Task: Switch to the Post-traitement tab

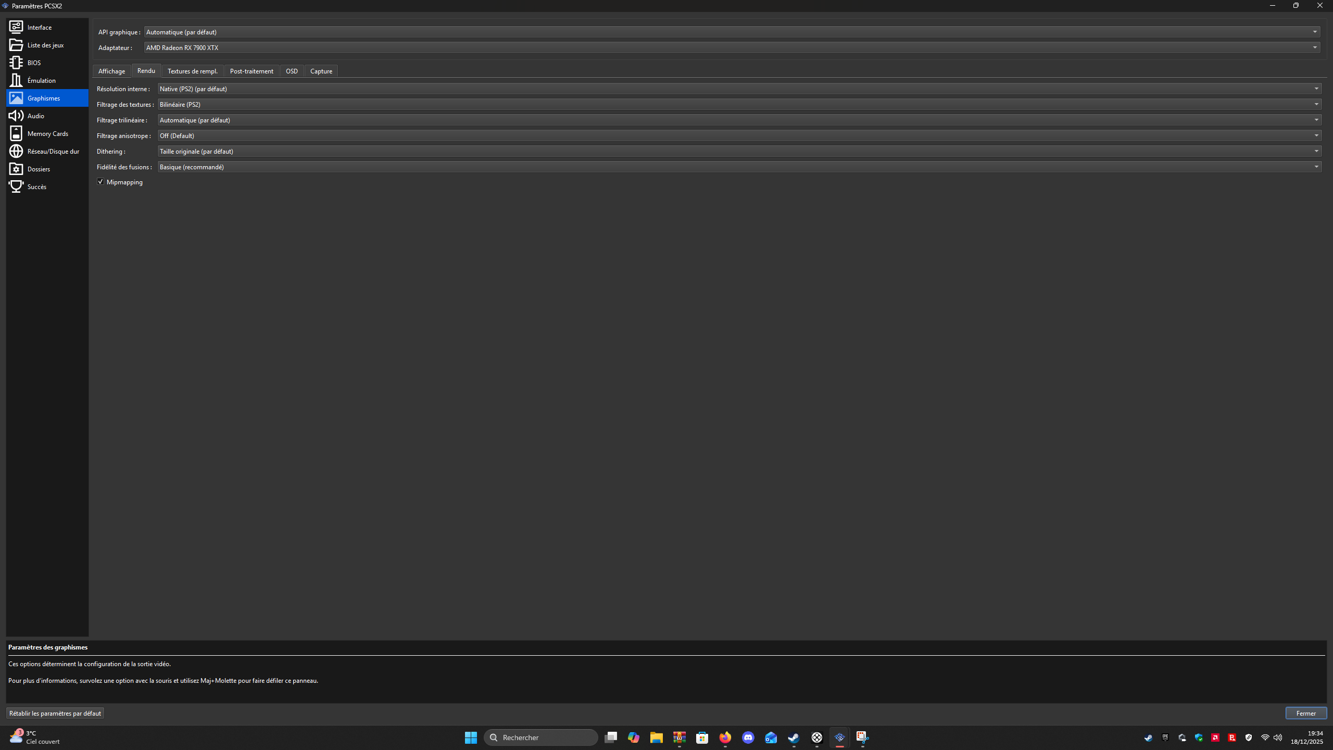Action: click(x=251, y=71)
